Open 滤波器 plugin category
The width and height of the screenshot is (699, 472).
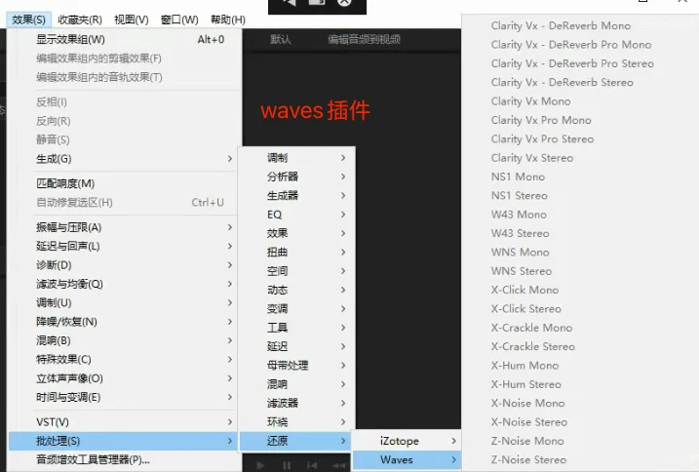297,403
